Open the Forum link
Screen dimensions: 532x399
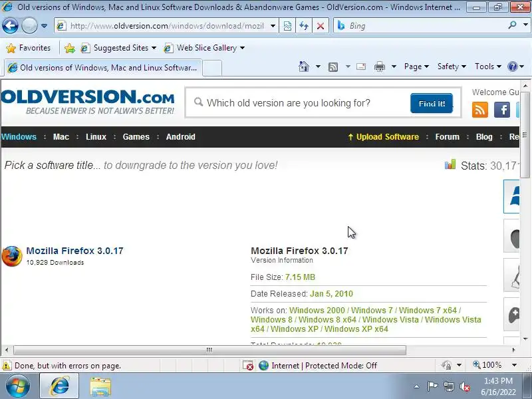(447, 137)
